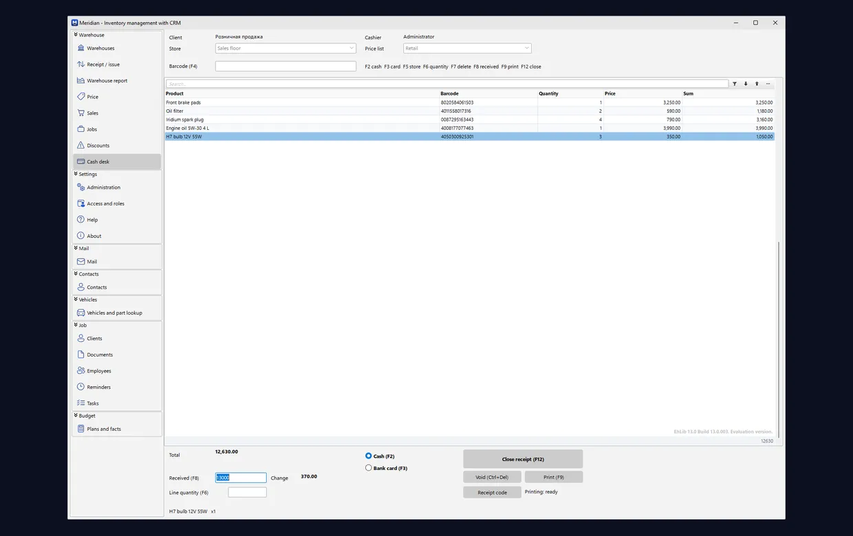Viewport: 853px width, 536px height.
Task: Open the Warehouse report chart icon
Action: tap(81, 80)
